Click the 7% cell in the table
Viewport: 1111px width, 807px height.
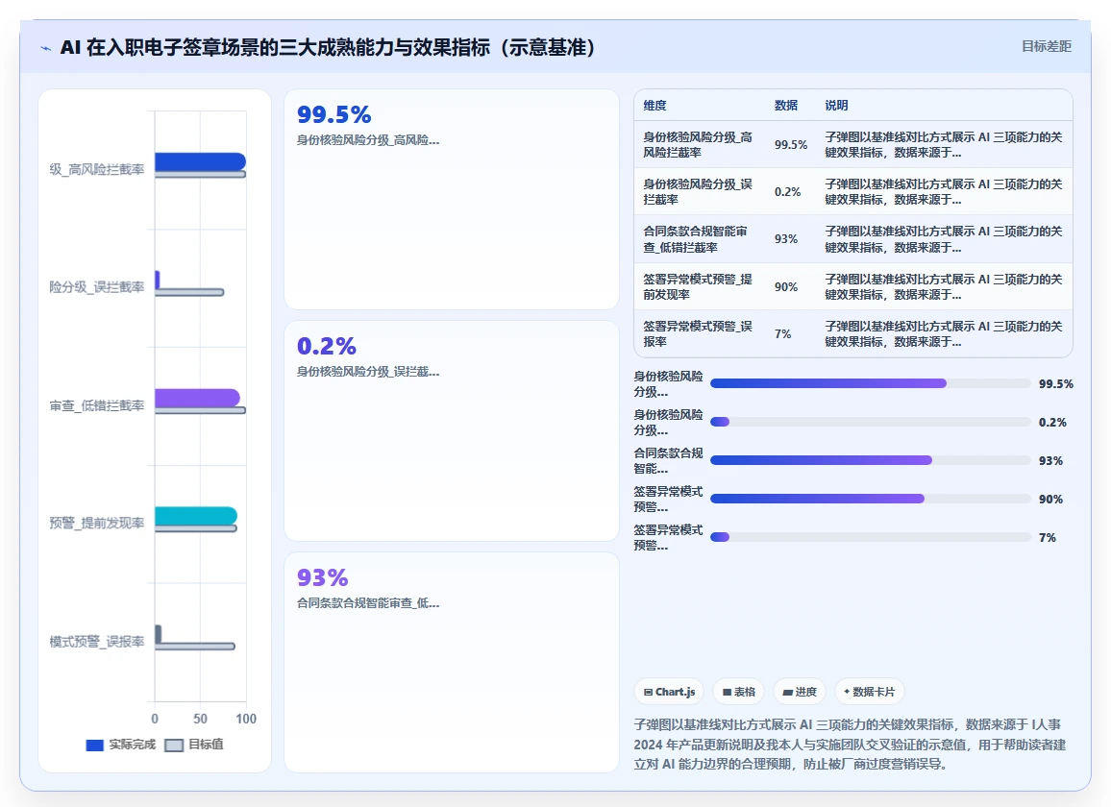coord(782,333)
